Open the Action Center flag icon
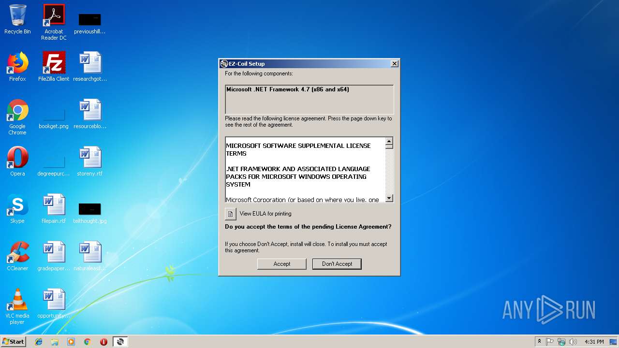Screen dimensions: 619x348 pos(550,342)
